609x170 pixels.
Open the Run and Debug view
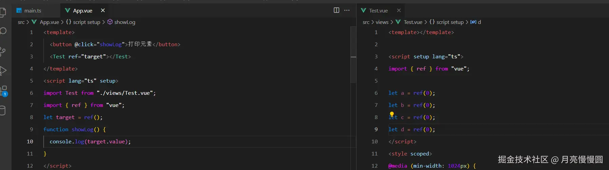click(x=3, y=70)
